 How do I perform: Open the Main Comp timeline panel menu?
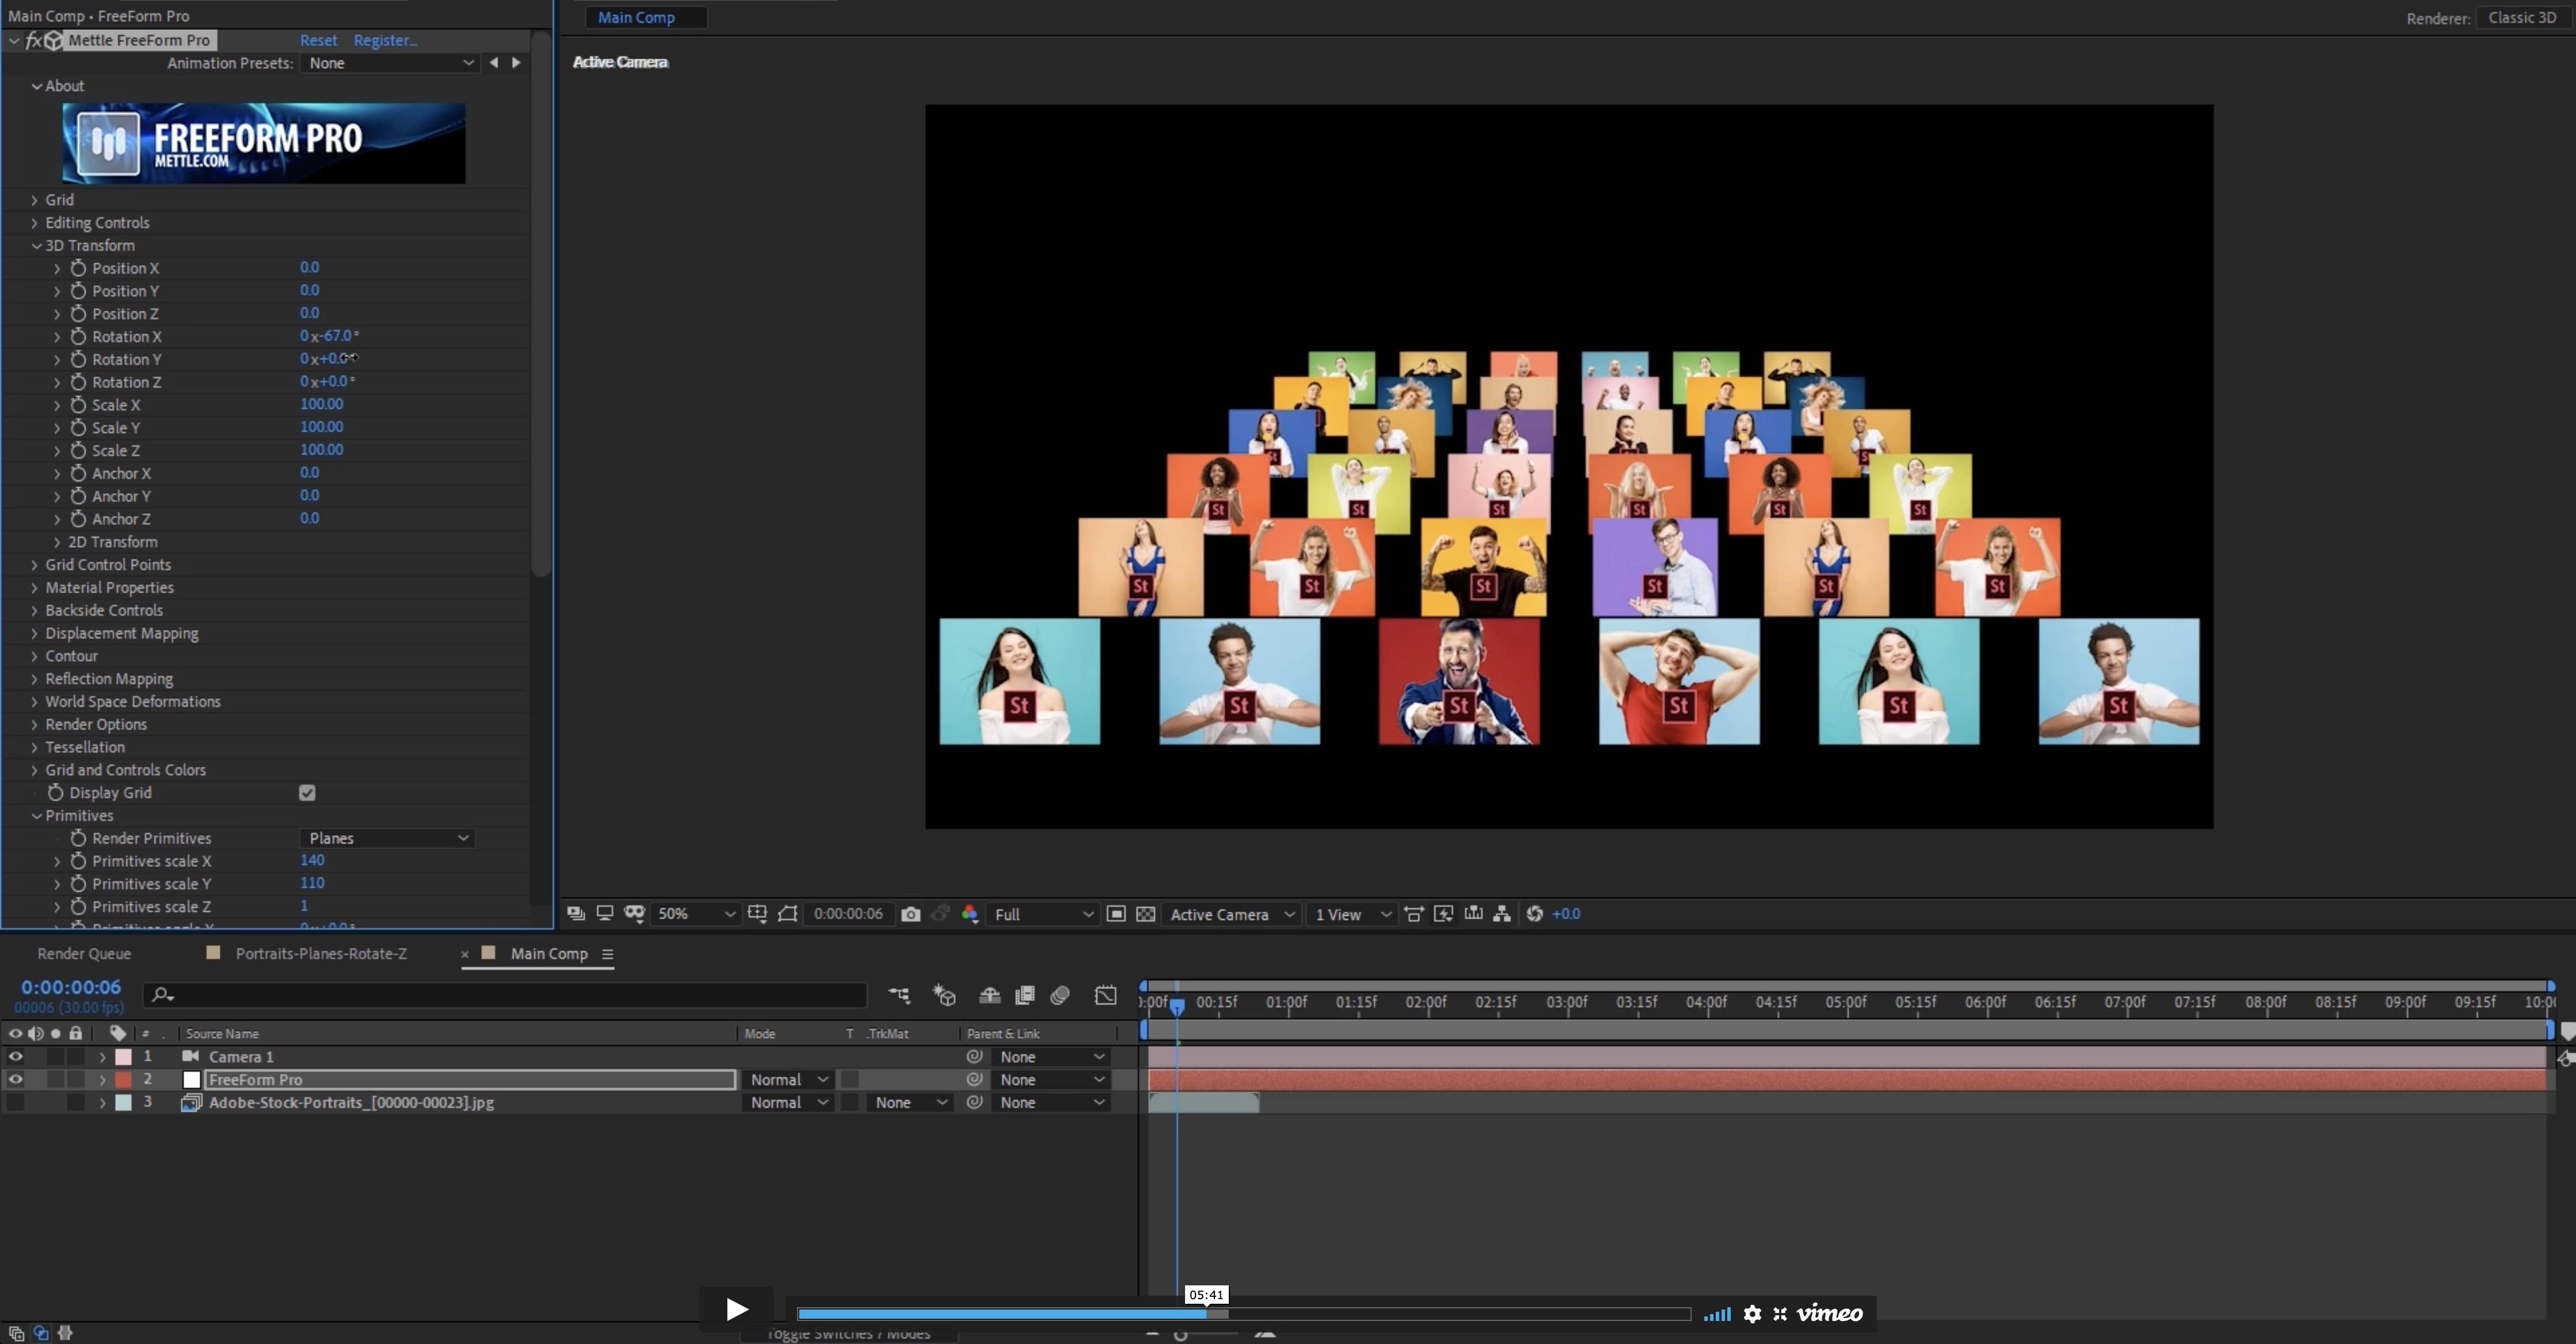pyautogui.click(x=607, y=954)
